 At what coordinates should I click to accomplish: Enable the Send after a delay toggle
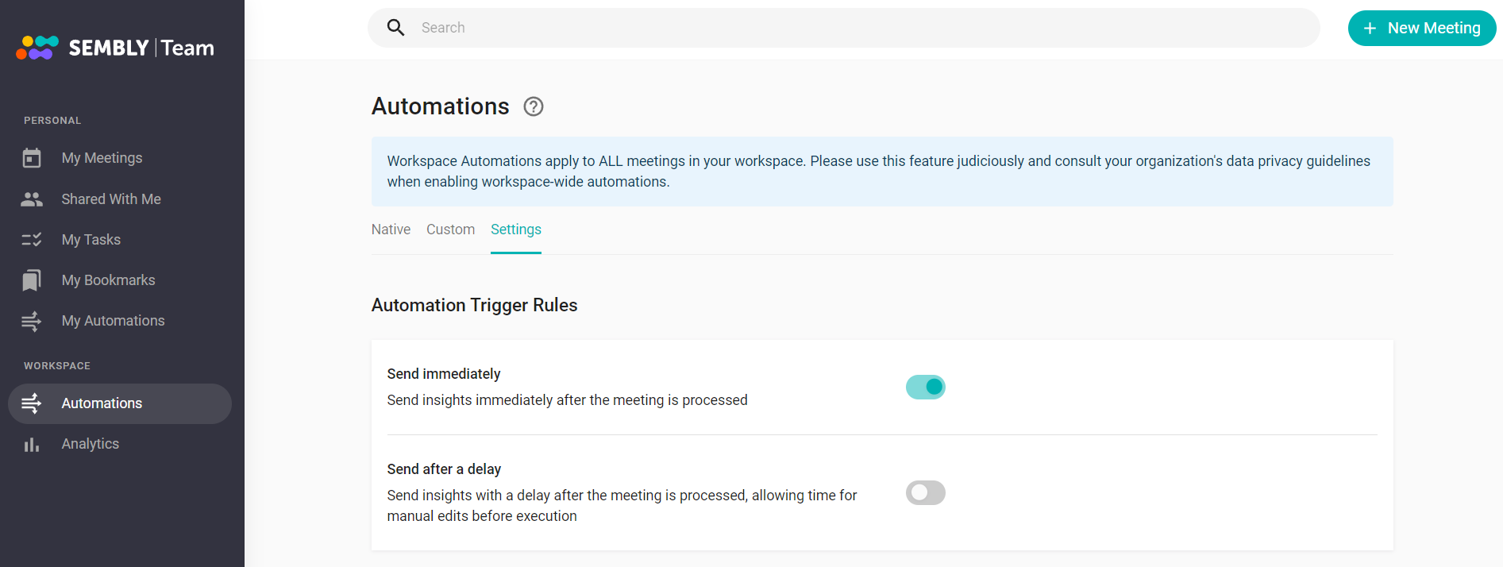926,493
